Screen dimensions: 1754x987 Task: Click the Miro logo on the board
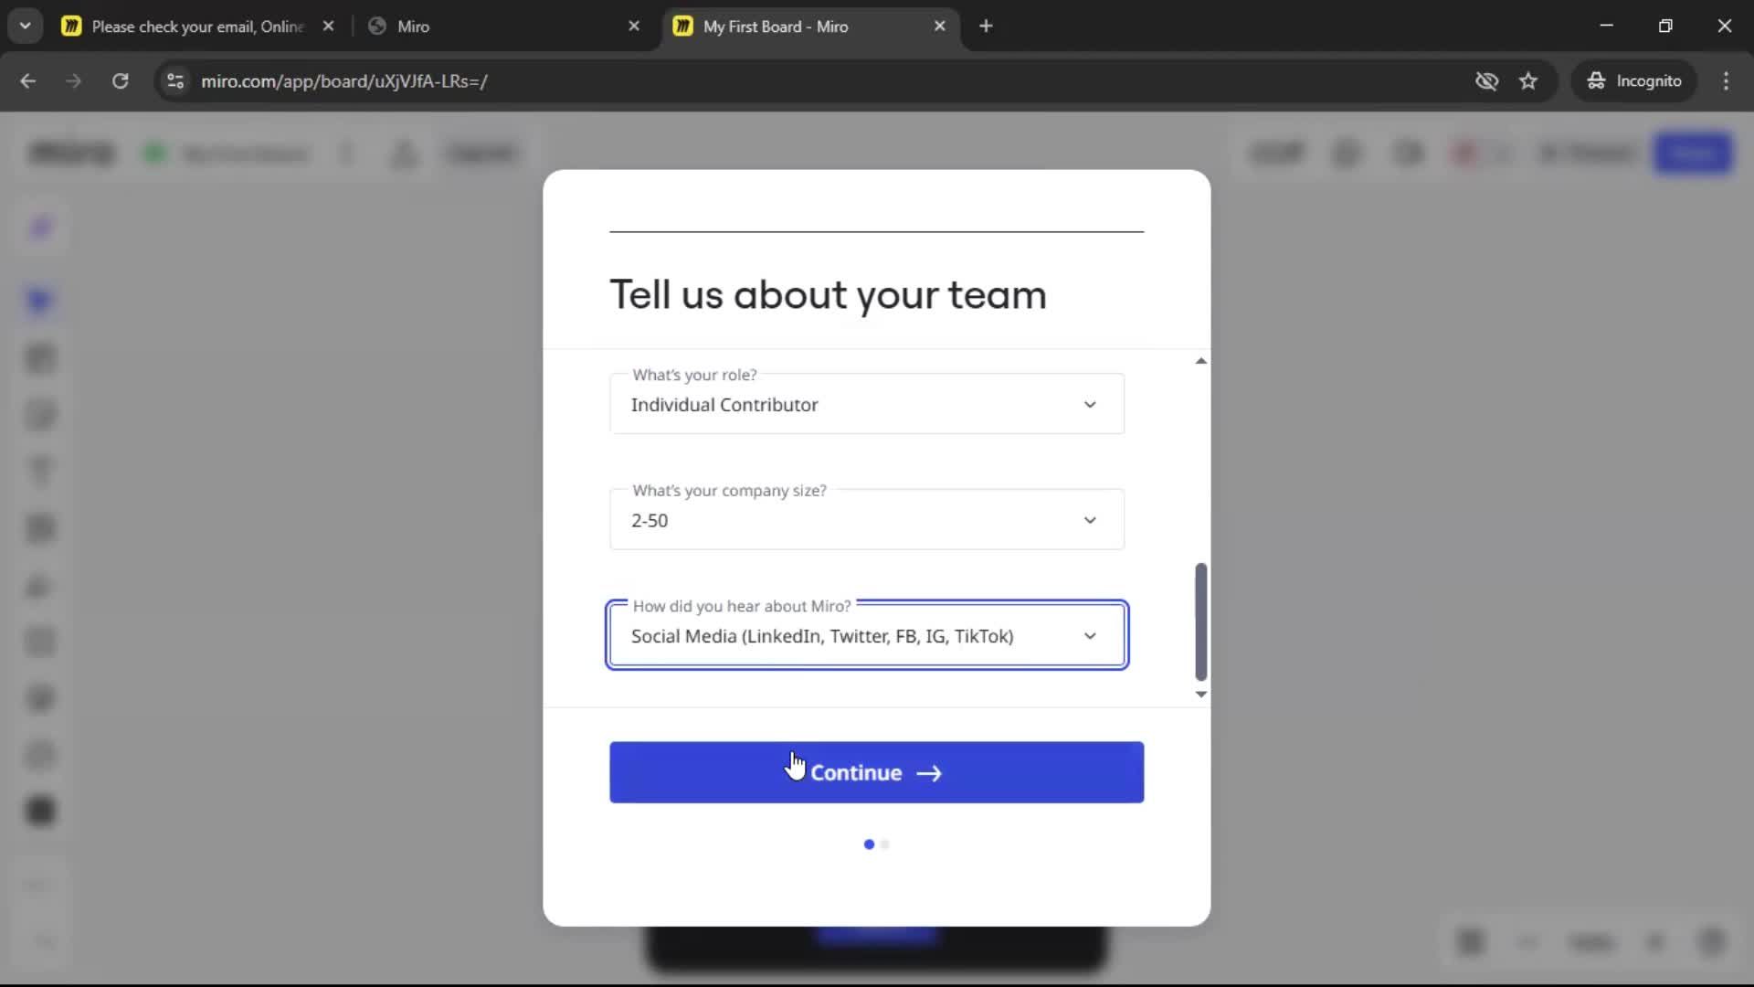[x=72, y=152]
